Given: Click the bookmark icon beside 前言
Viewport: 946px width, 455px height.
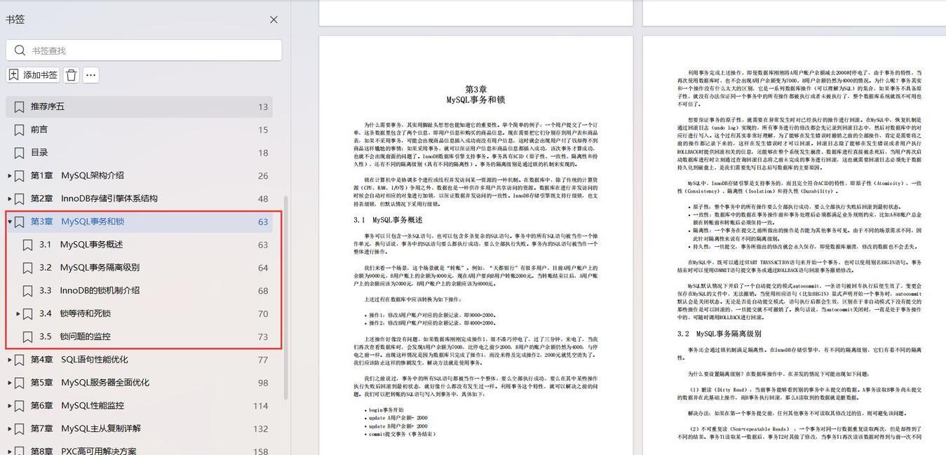Looking at the screenshot, I should click(19, 130).
